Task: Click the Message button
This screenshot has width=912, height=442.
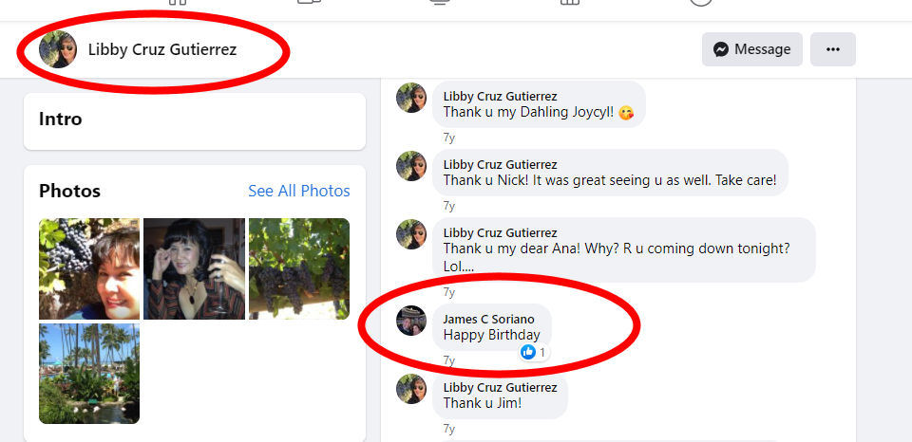Action: click(x=751, y=49)
